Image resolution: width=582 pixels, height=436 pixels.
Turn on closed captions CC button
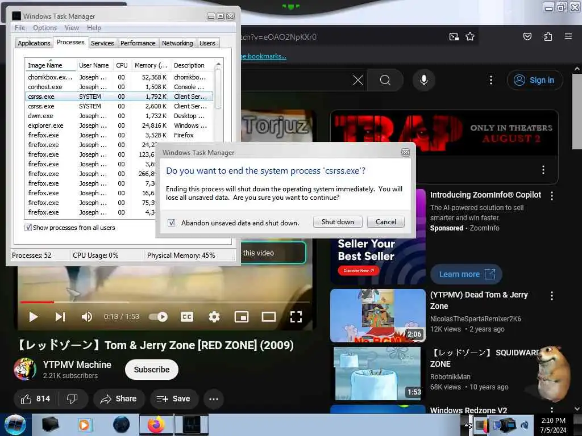click(x=186, y=317)
